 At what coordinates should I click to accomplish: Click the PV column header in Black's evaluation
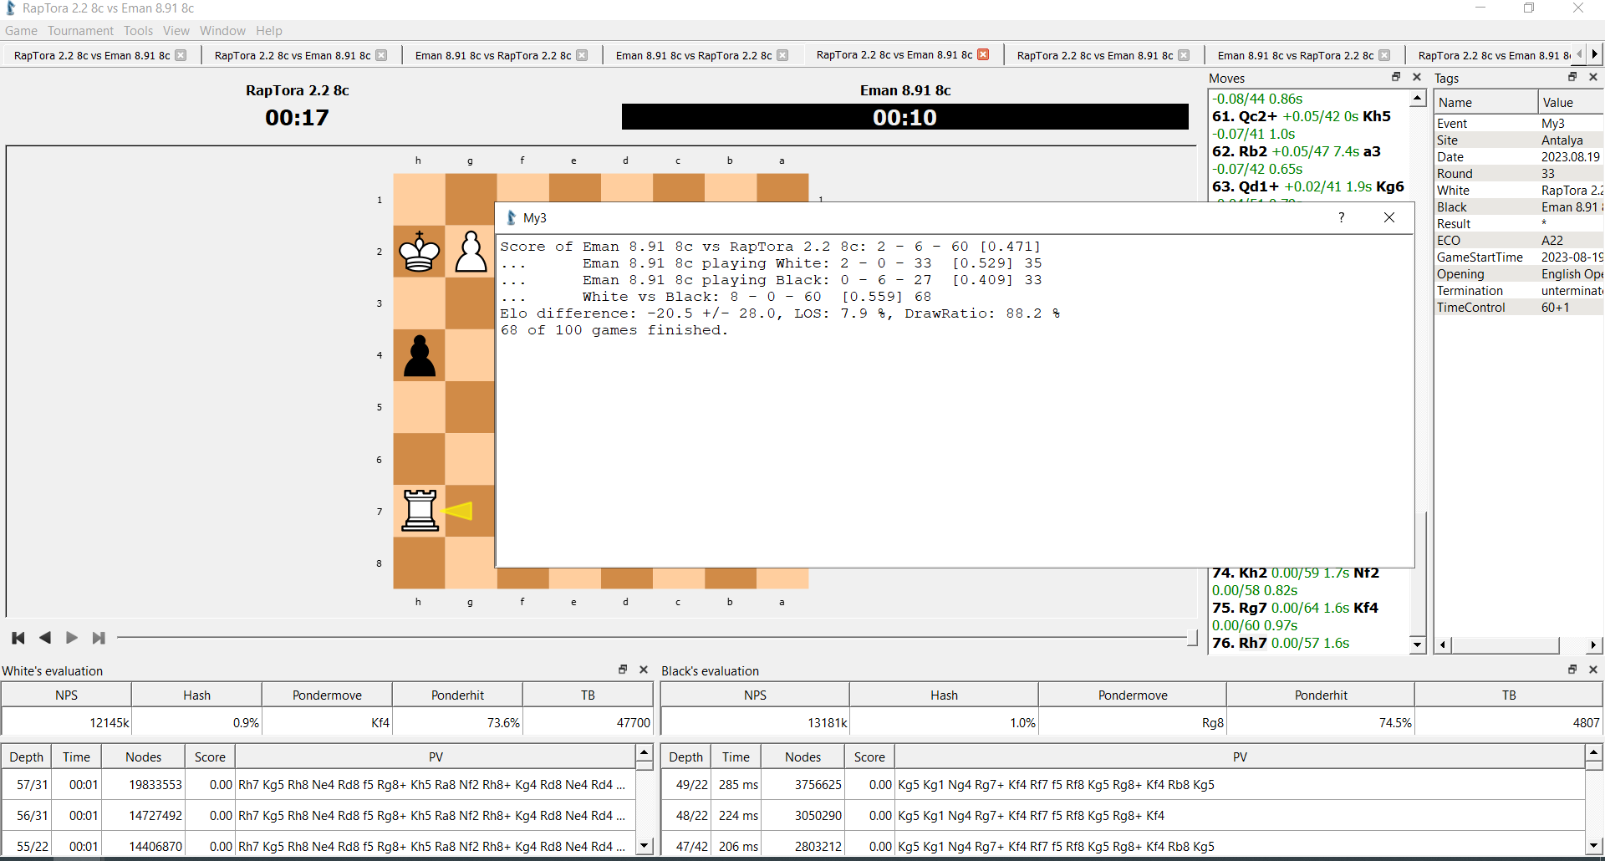[x=1240, y=757]
